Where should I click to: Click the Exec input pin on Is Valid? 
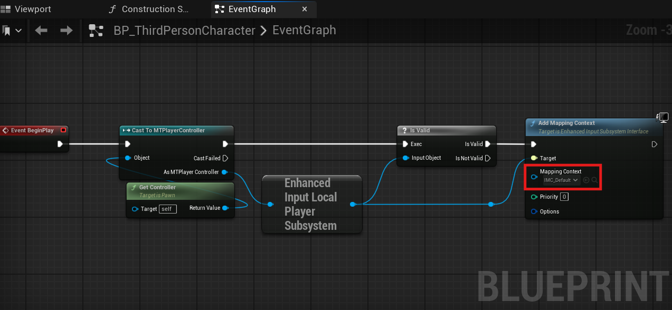(405, 144)
